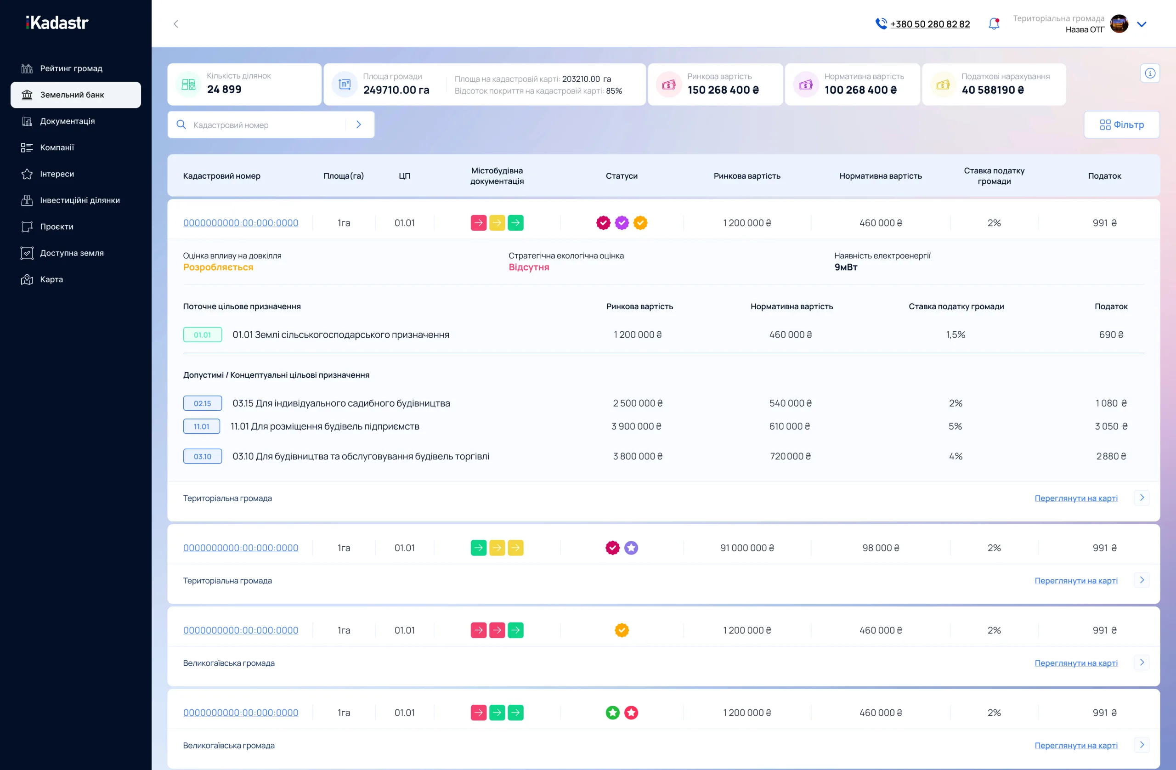The image size is (1176, 770).
Task: Click the back arrow in header
Action: [176, 24]
